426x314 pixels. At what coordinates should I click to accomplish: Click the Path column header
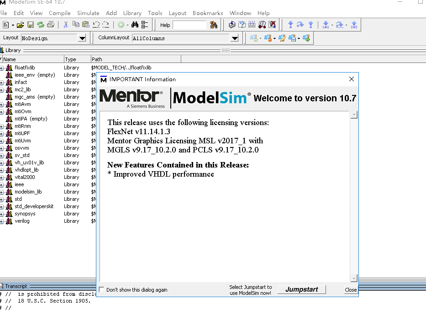pyautogui.click(x=136, y=59)
